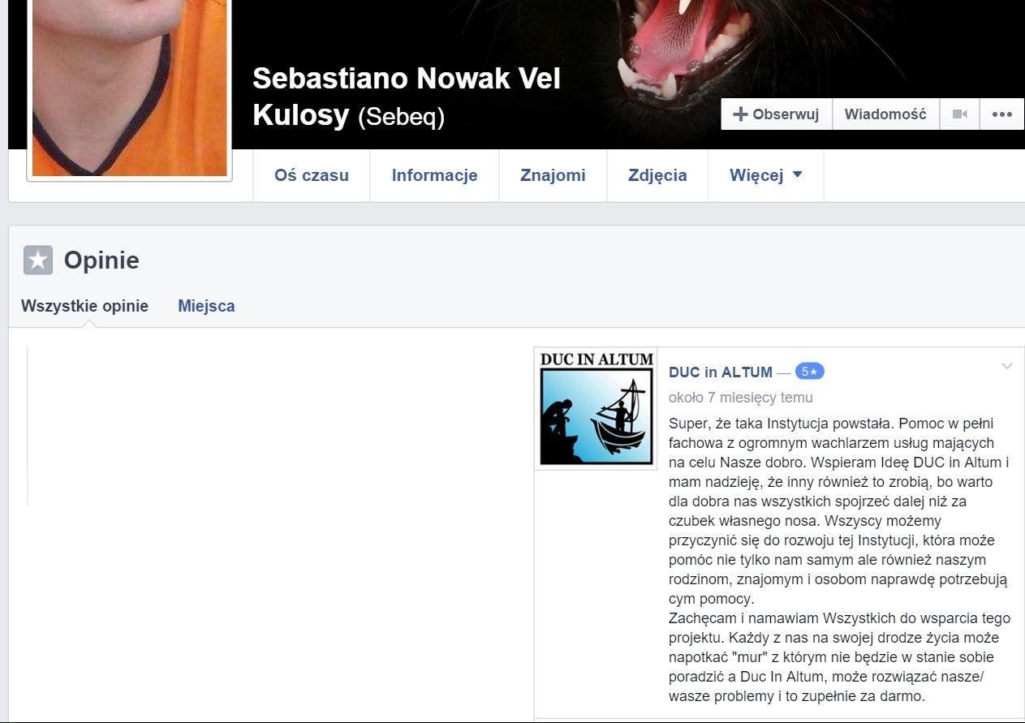Select the Wszystkie opinie tab
Viewport: 1025px width, 723px height.
(84, 306)
